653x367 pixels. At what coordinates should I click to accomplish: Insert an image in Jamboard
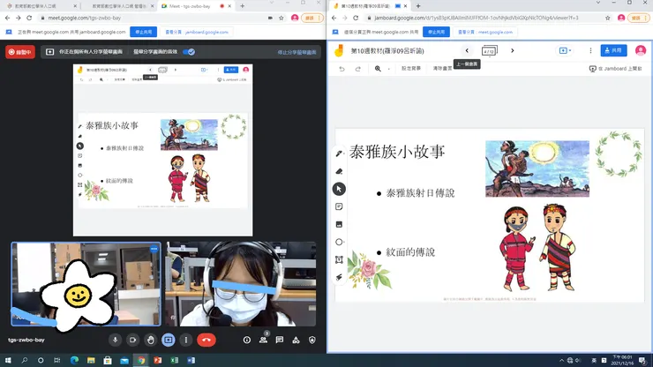(x=339, y=225)
